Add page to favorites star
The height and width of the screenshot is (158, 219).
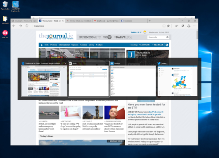click(x=168, y=26)
